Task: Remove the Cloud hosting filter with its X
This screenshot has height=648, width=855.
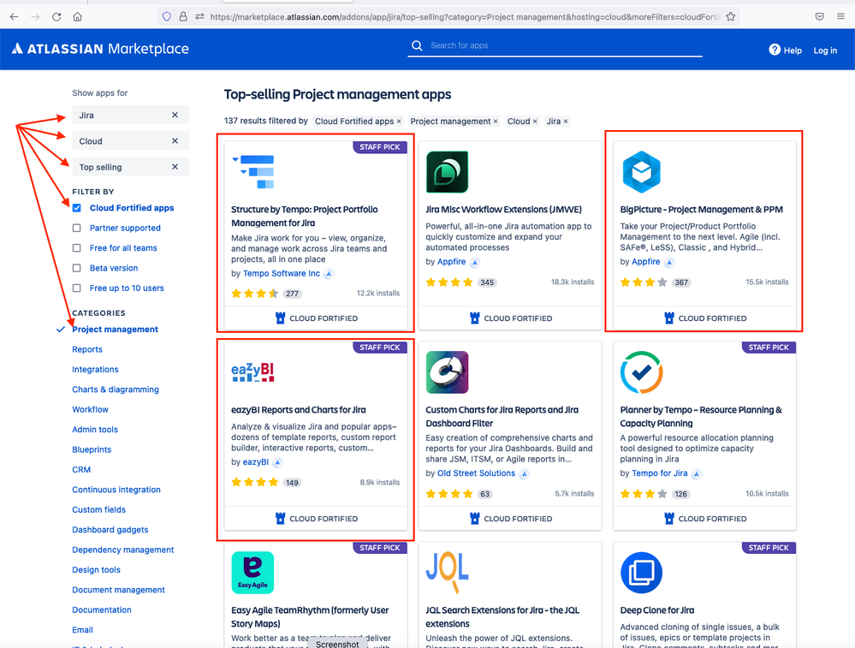Action: 175,140
